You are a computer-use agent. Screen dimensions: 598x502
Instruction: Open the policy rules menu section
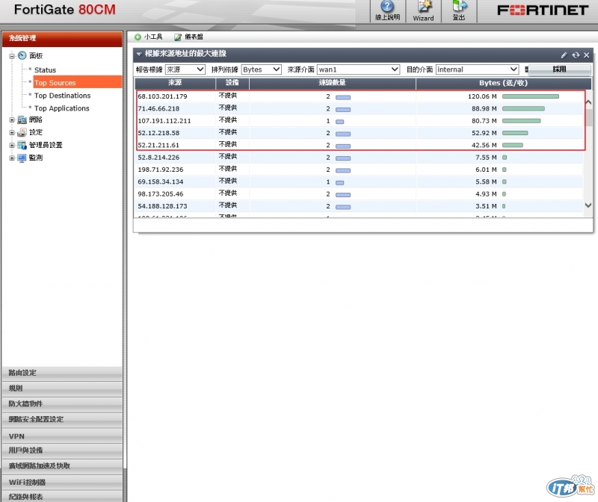pos(62,388)
